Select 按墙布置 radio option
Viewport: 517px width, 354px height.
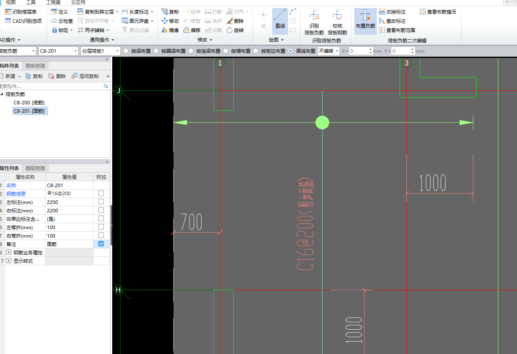click(226, 51)
